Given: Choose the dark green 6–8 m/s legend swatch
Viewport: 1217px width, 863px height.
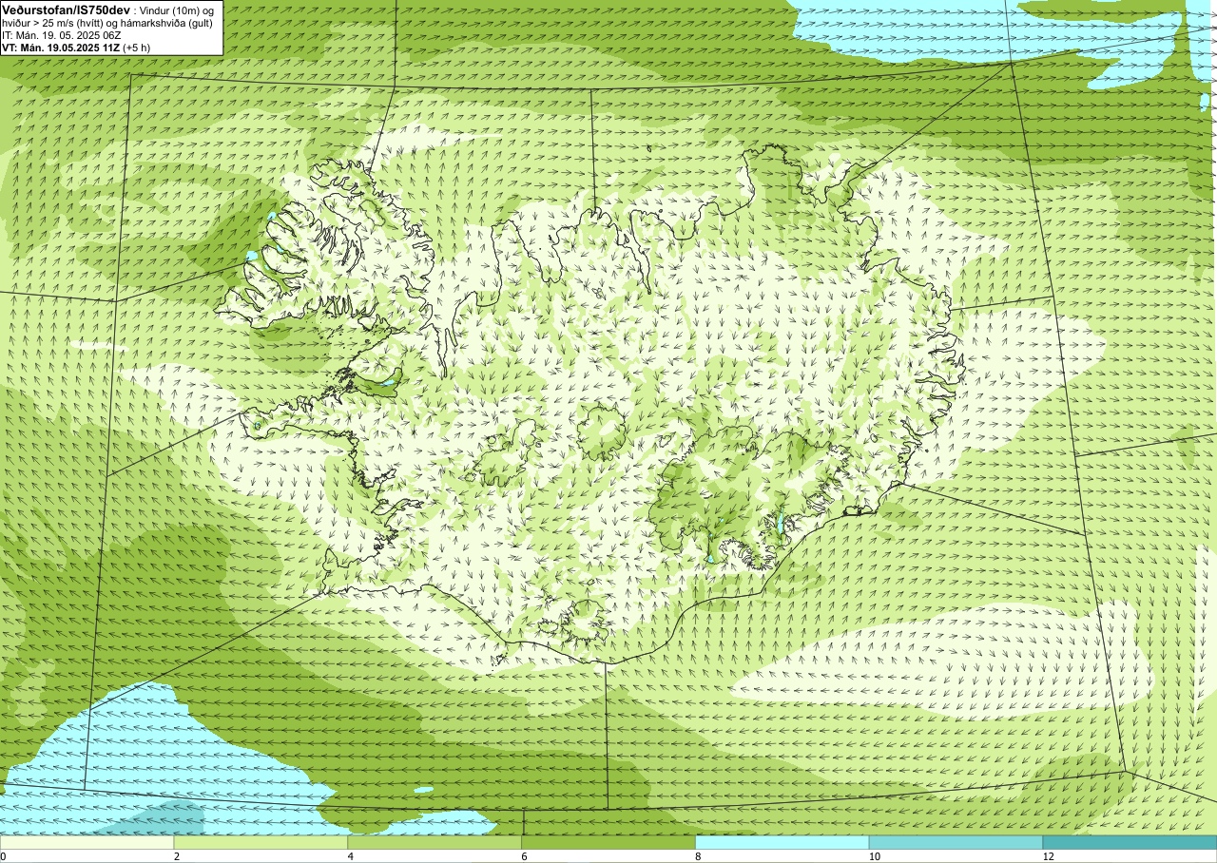Looking at the screenshot, I should 608,842.
